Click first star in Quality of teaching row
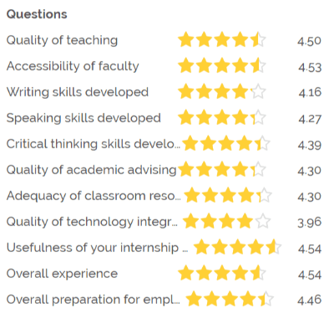The image size is (334, 313). pyautogui.click(x=186, y=39)
